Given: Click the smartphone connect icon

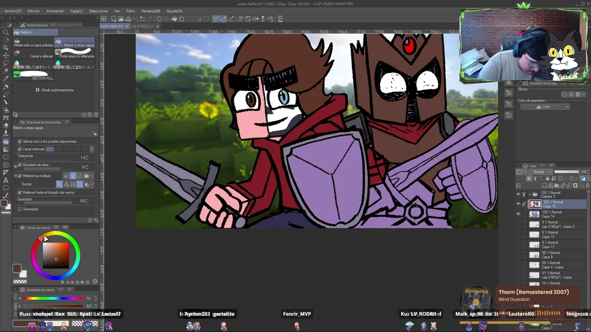Looking at the screenshot, I should (280, 19).
